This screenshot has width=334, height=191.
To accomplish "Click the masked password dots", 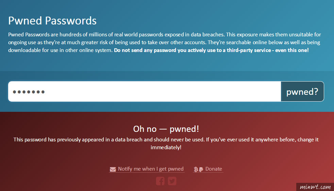I will (x=29, y=92).
